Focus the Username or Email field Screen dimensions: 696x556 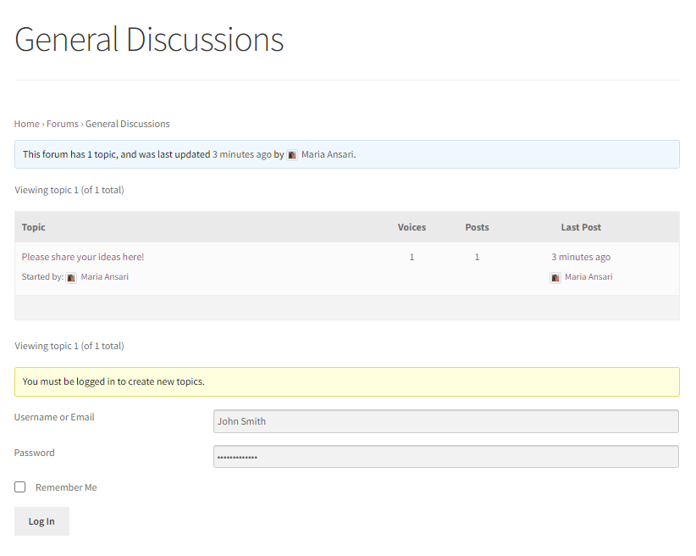(x=446, y=421)
